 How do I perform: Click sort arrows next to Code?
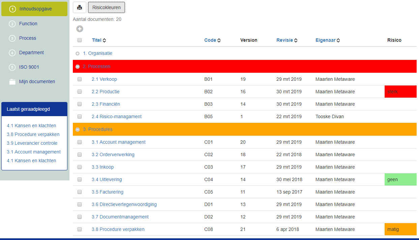[x=219, y=40]
